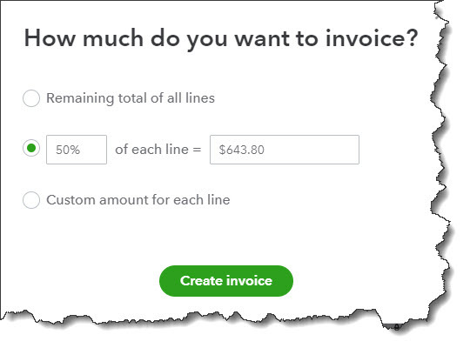Activate the field left of 'of each line'
This screenshot has width=470, height=348.
pyautogui.click(x=77, y=150)
